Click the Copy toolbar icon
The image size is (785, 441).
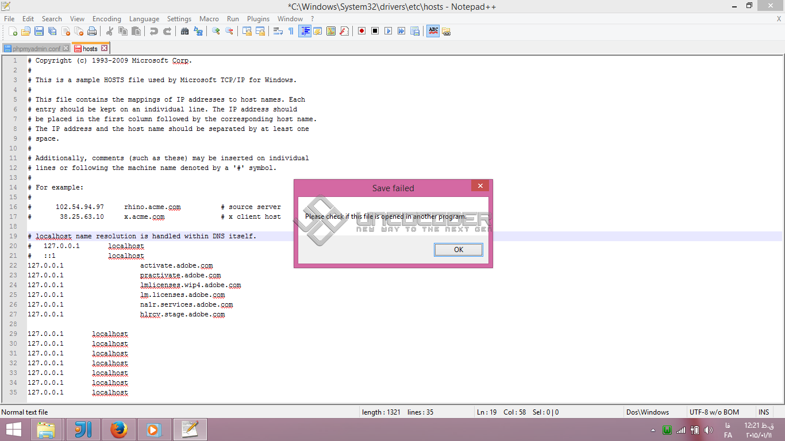(122, 31)
